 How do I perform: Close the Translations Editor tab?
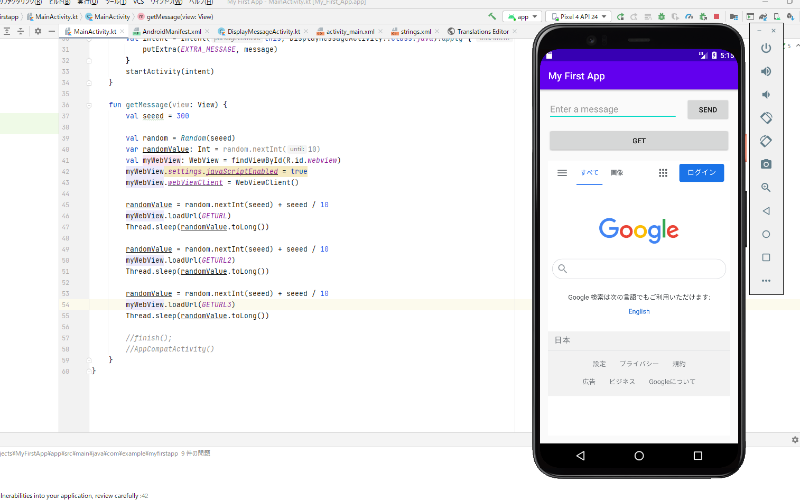click(x=515, y=31)
